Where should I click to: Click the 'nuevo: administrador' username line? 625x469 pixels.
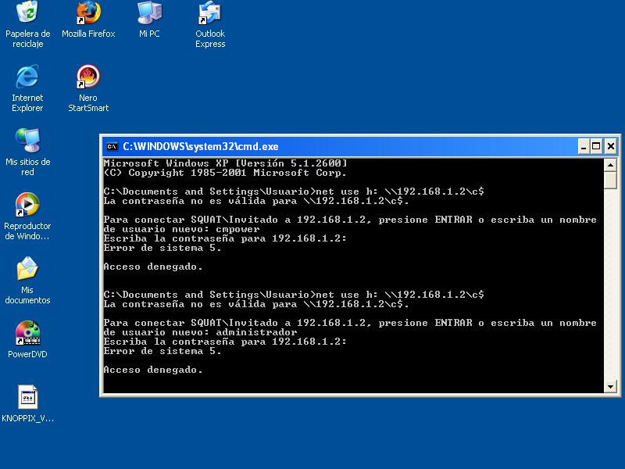tap(201, 332)
